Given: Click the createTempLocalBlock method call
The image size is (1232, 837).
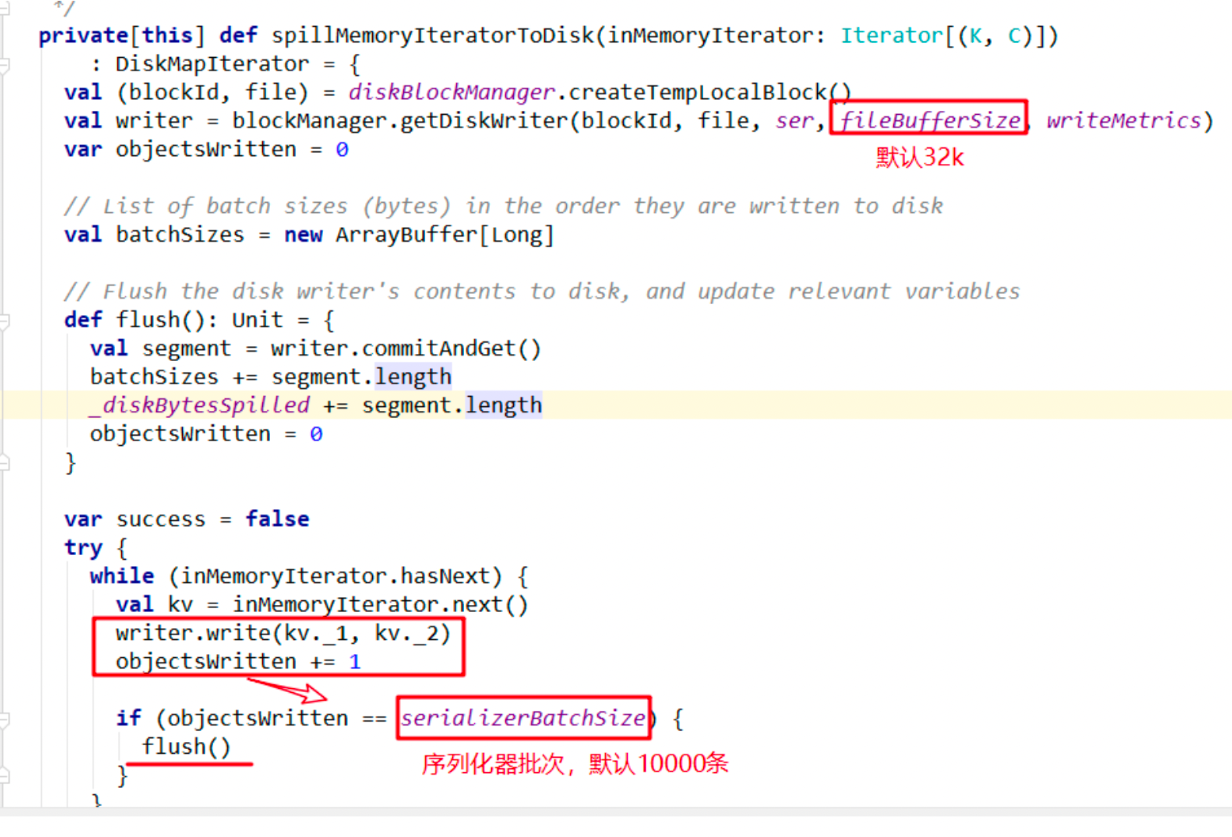Looking at the screenshot, I should [697, 93].
